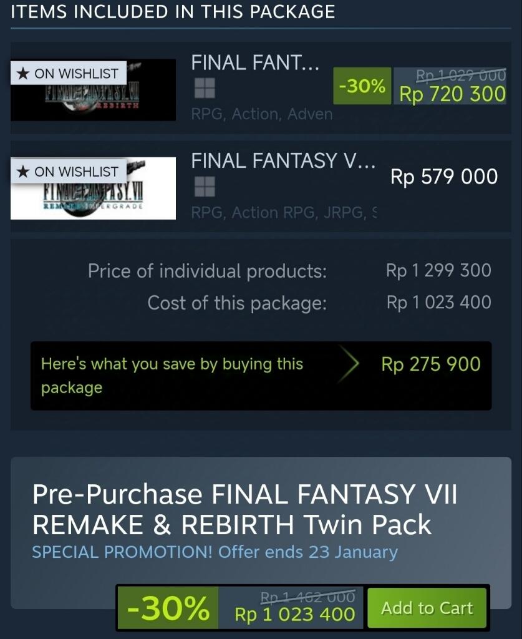Open the FINAL FANTASY V... game title

pos(283,160)
